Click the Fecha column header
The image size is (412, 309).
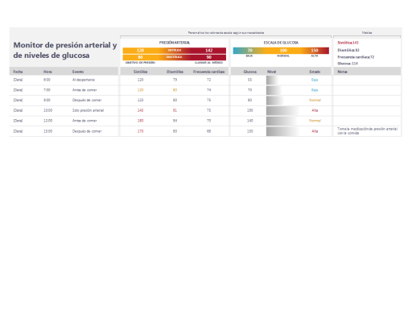(x=18, y=72)
